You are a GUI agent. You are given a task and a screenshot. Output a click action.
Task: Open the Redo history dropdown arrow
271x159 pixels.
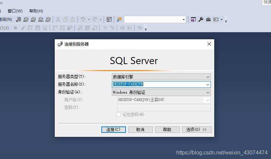101,19
